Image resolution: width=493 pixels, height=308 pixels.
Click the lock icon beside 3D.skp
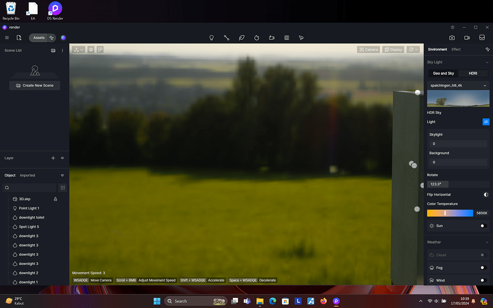55,199
